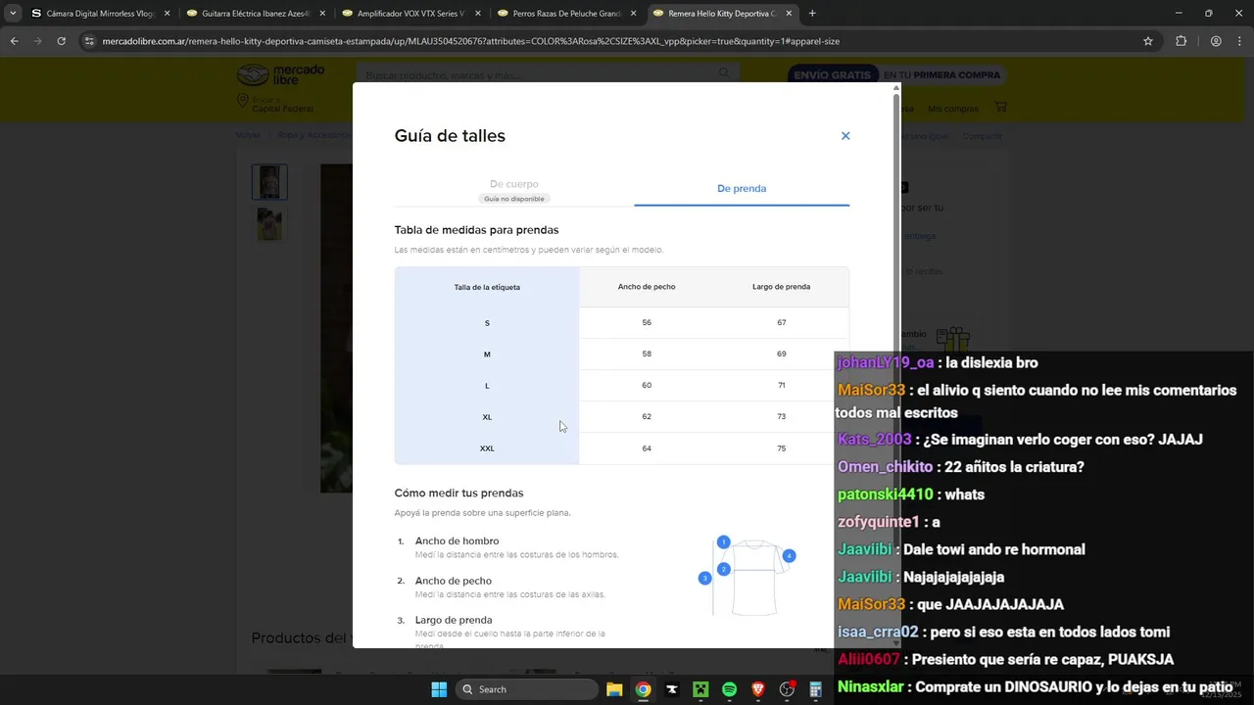1254x705 pixels.
Task: Click the Envío gratis primera compra banner
Action: pos(895,74)
